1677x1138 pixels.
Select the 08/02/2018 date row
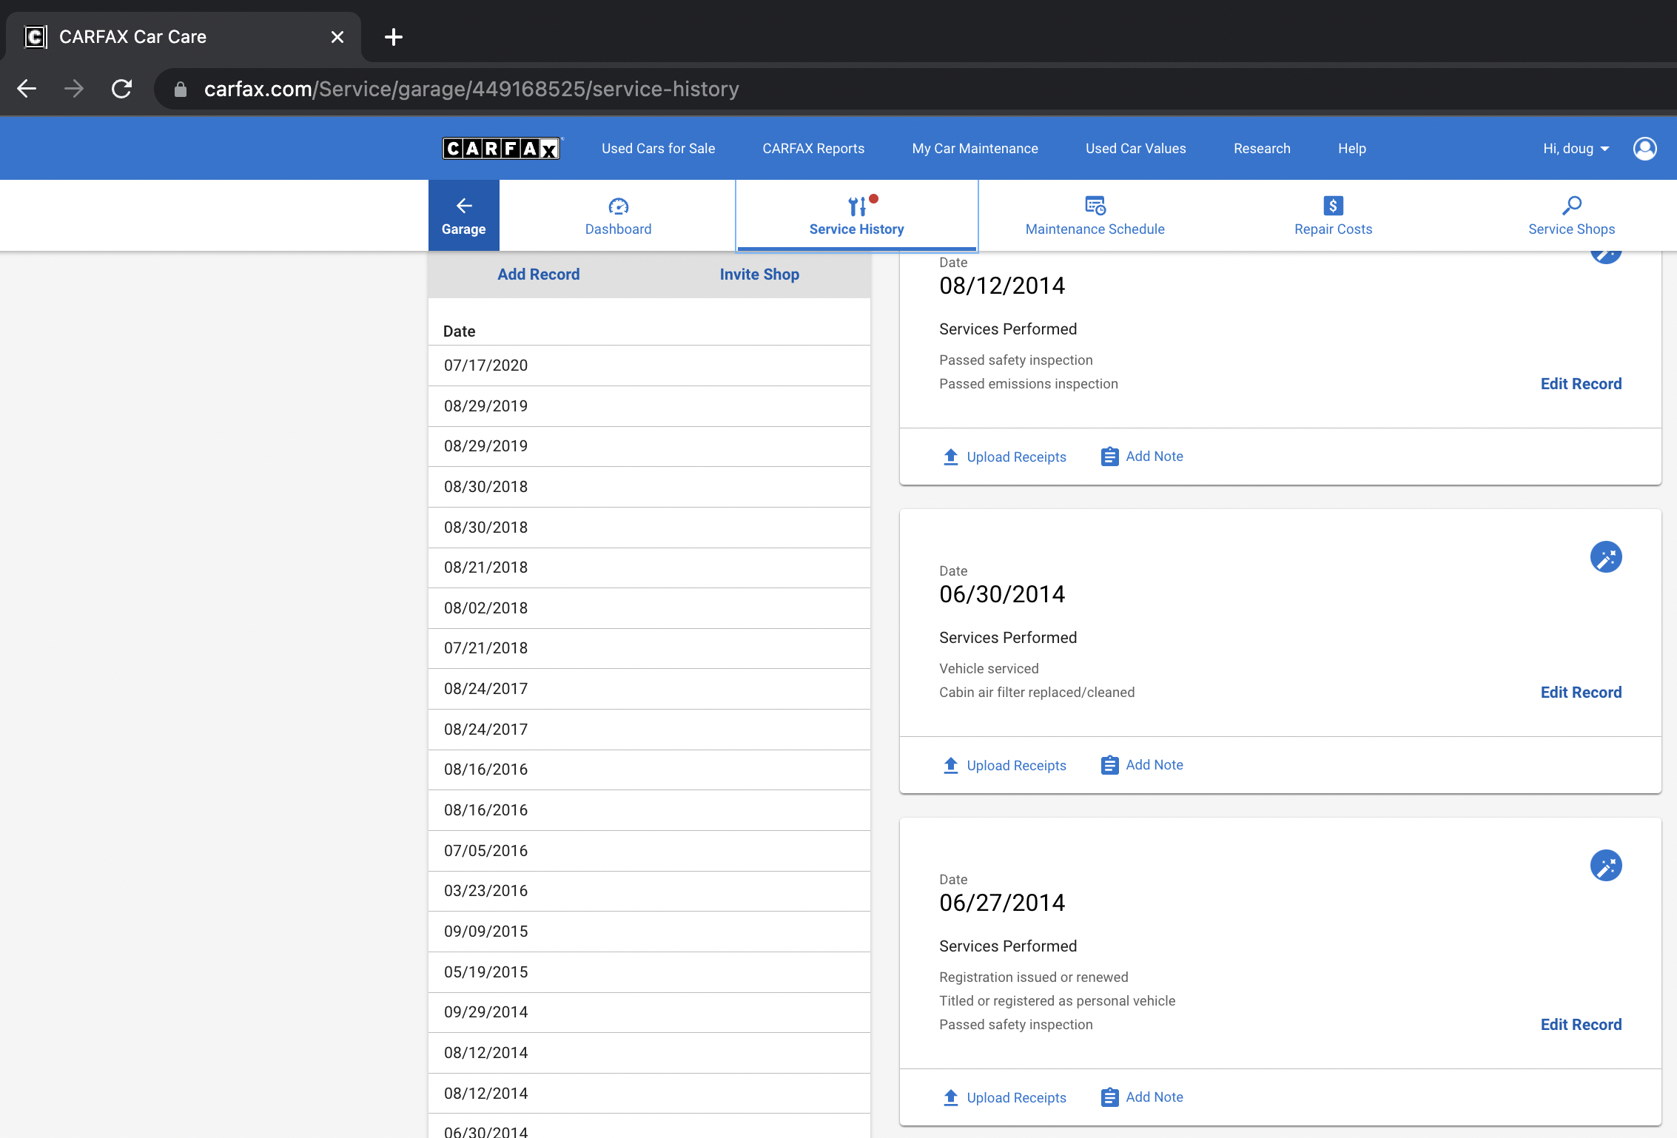coord(649,608)
